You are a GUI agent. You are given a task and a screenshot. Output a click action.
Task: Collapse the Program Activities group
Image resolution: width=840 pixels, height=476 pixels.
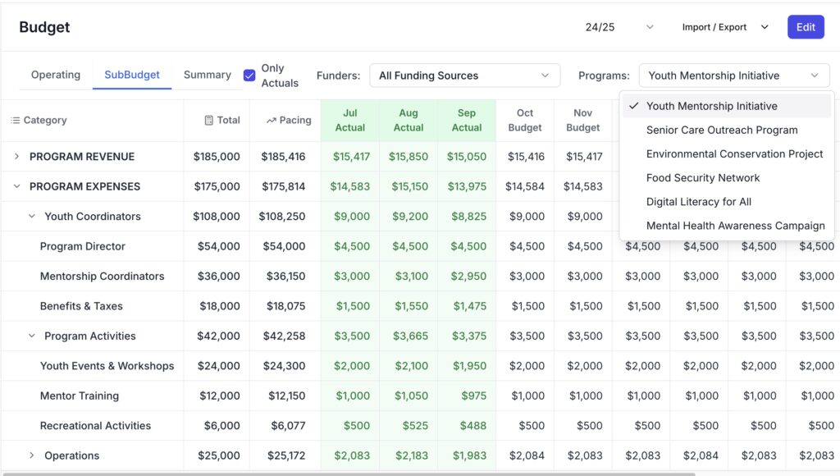(32, 336)
